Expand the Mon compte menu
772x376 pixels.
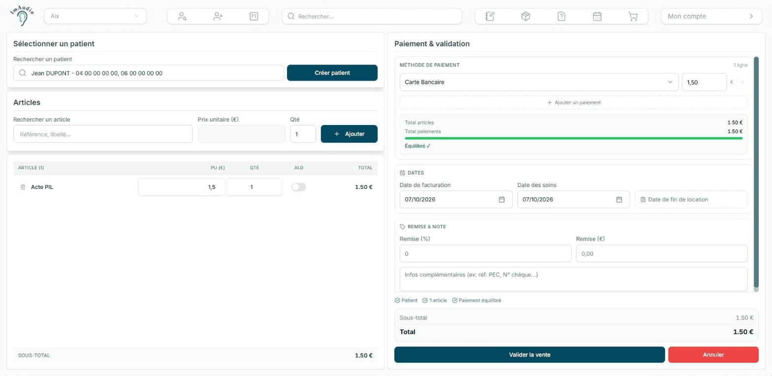711,16
